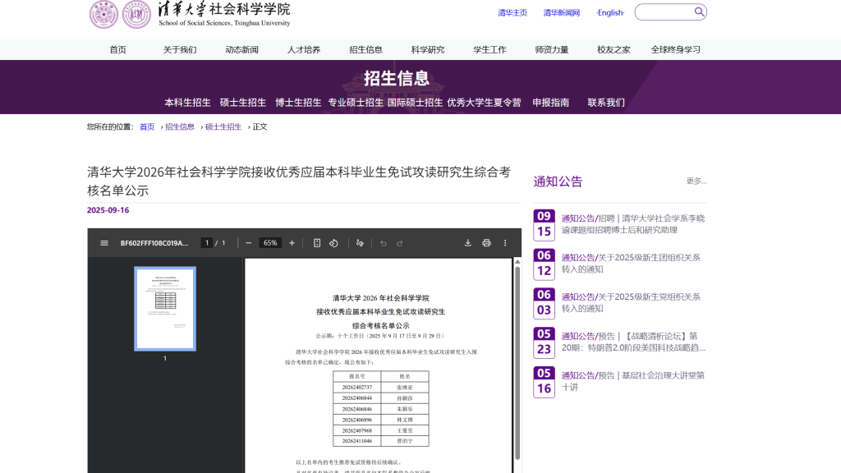Viewport: 841px width, 473px height.
Task: Select the PDF draw annotation tool
Action: point(360,243)
